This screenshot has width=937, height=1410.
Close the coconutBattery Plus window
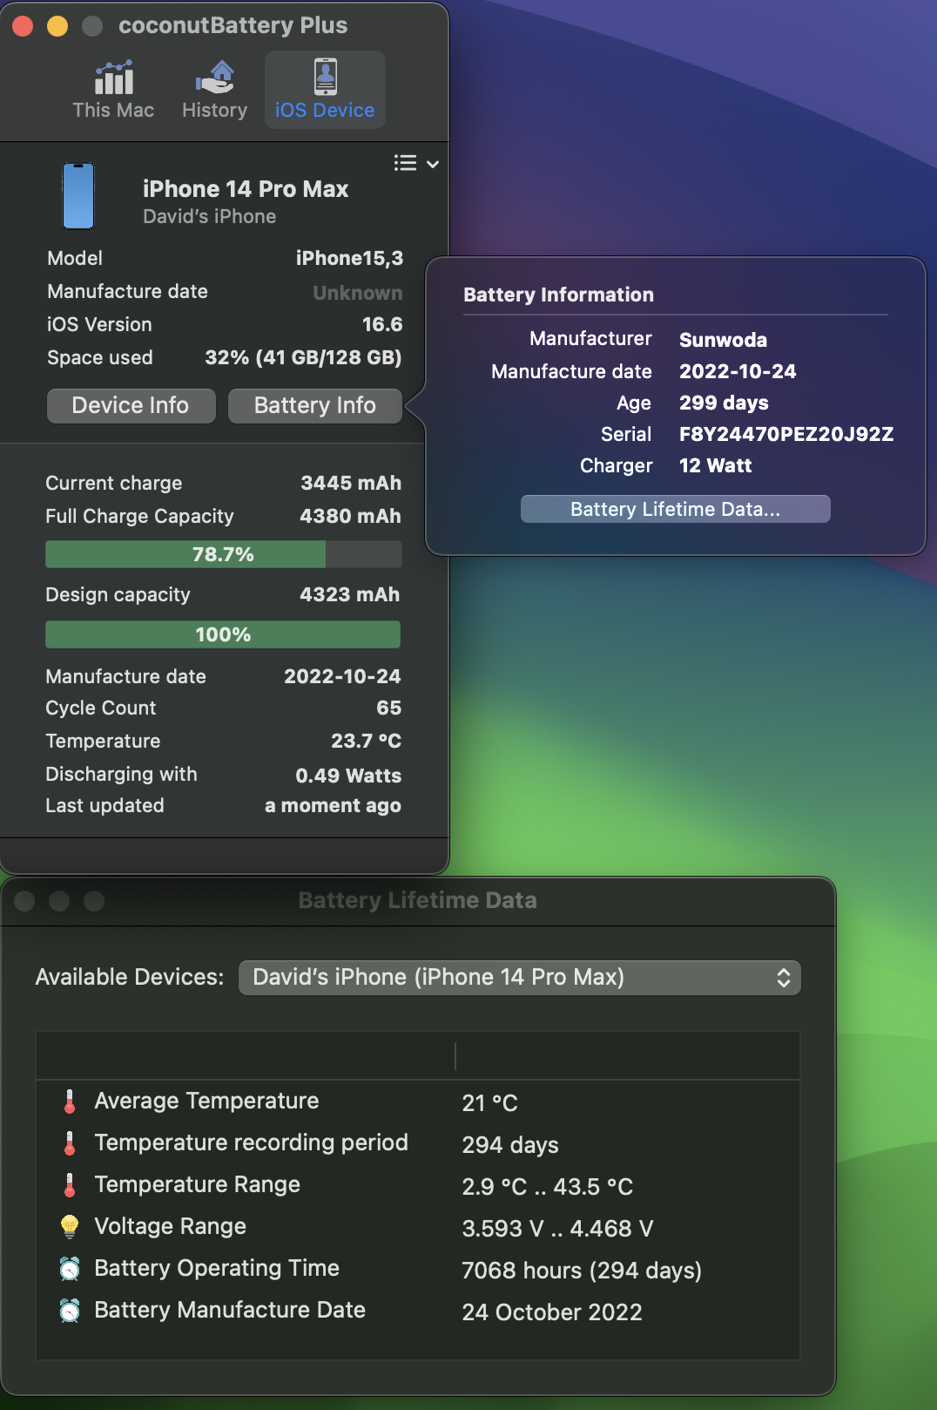pos(24,26)
